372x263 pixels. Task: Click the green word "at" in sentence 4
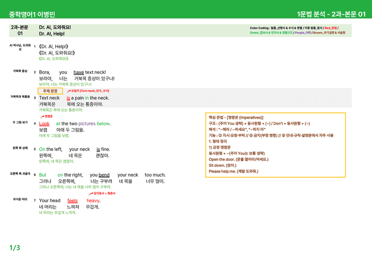58,124
